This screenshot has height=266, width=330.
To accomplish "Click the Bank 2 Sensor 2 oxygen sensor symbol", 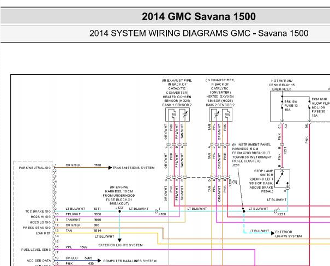I will click(220, 114).
